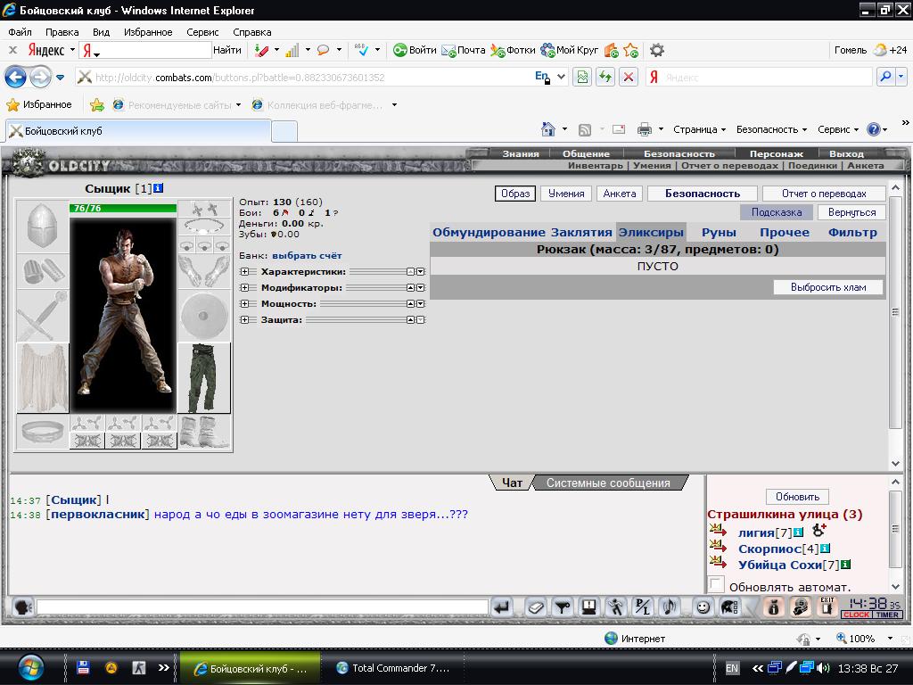Viewport: 913px width, 685px height.
Task: Click the speaking head icon left of chat input
Action: (x=23, y=607)
